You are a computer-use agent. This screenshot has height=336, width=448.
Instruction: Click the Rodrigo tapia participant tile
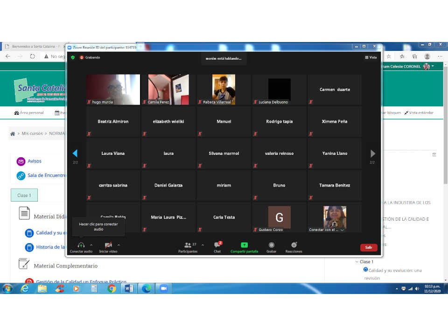(280, 121)
